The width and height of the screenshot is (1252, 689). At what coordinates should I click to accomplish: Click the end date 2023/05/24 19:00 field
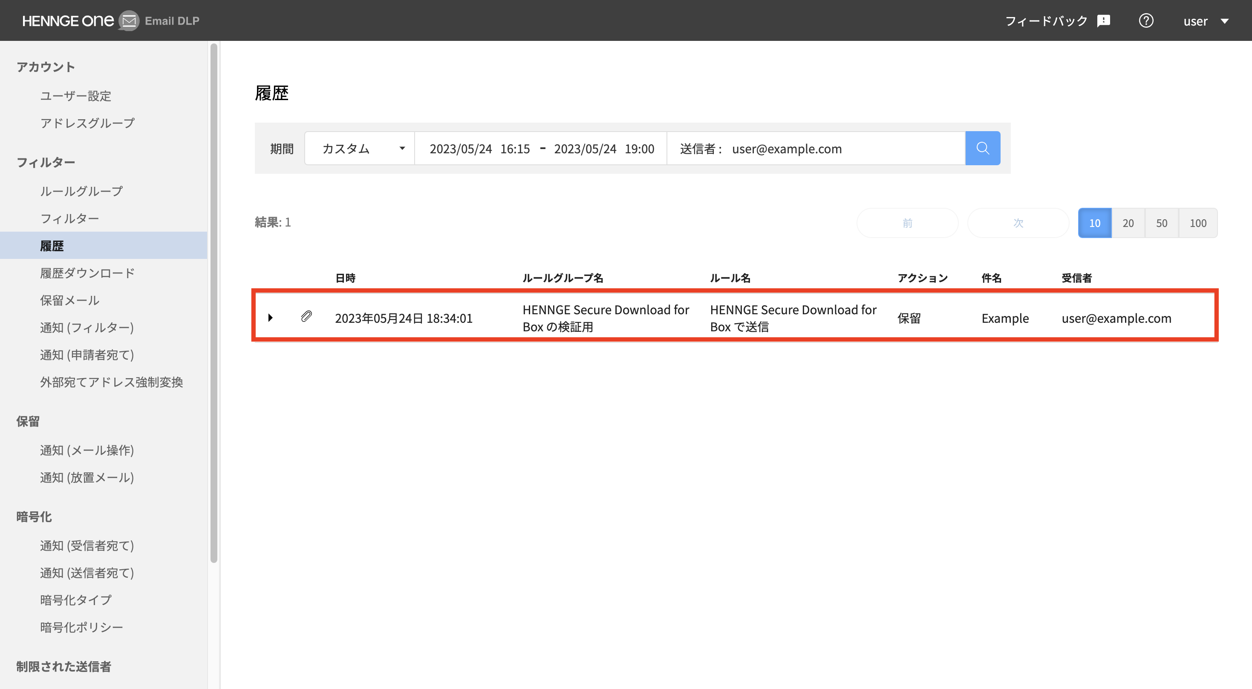(x=604, y=149)
